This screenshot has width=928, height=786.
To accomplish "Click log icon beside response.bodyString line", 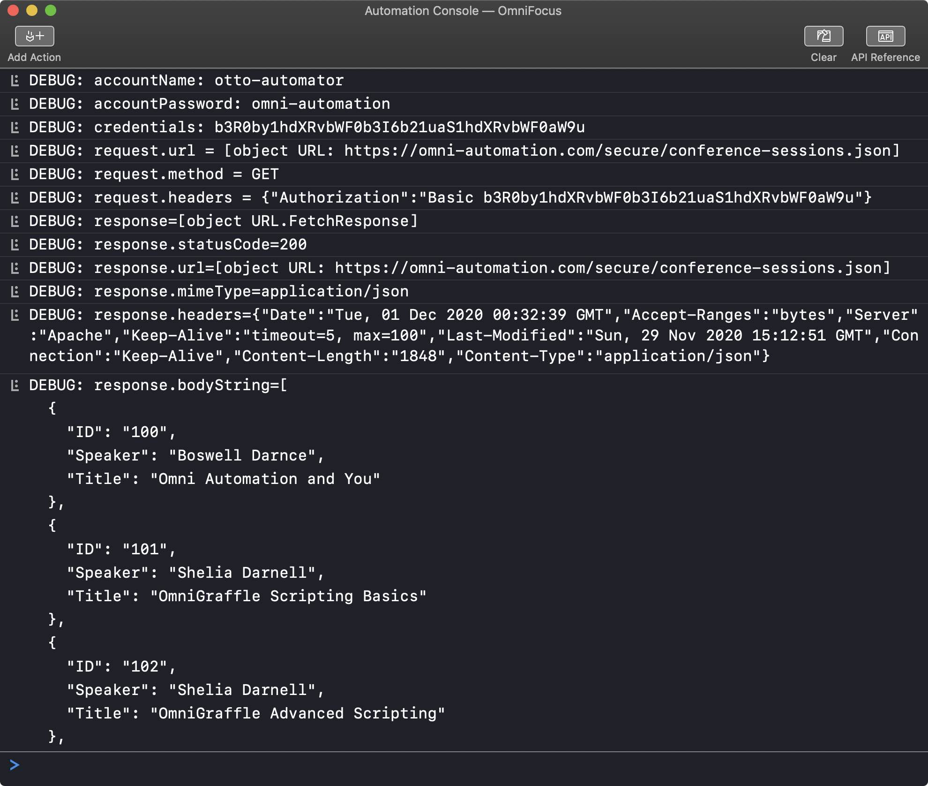I will 15,385.
